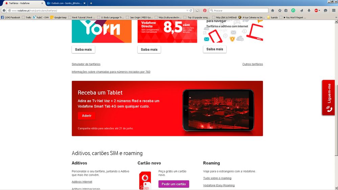The height and width of the screenshot is (190, 338).
Task: Focus the Procurar search field
Action: click(239, 10)
